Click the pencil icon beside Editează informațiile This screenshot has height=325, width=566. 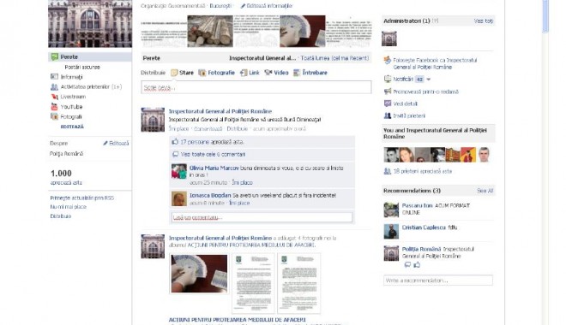[x=243, y=6]
